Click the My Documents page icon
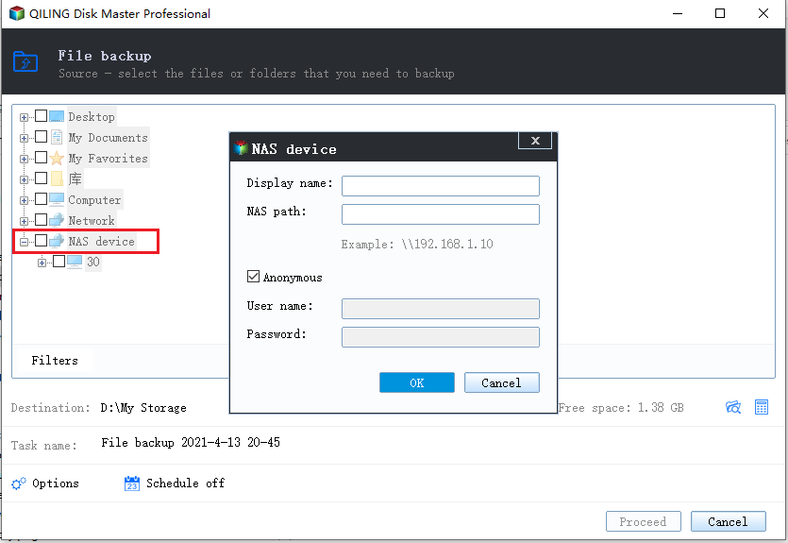This screenshot has width=788, height=543. (57, 137)
